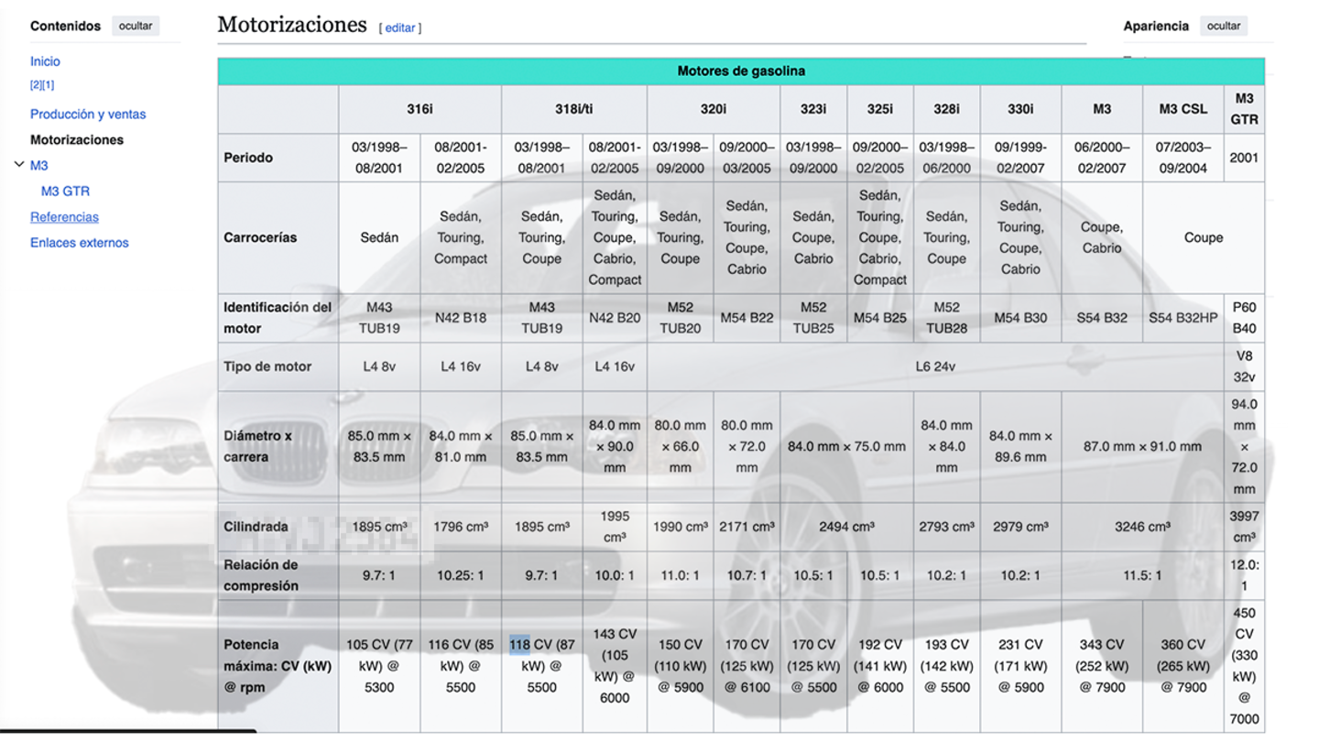Click the 316i column header

click(x=420, y=109)
